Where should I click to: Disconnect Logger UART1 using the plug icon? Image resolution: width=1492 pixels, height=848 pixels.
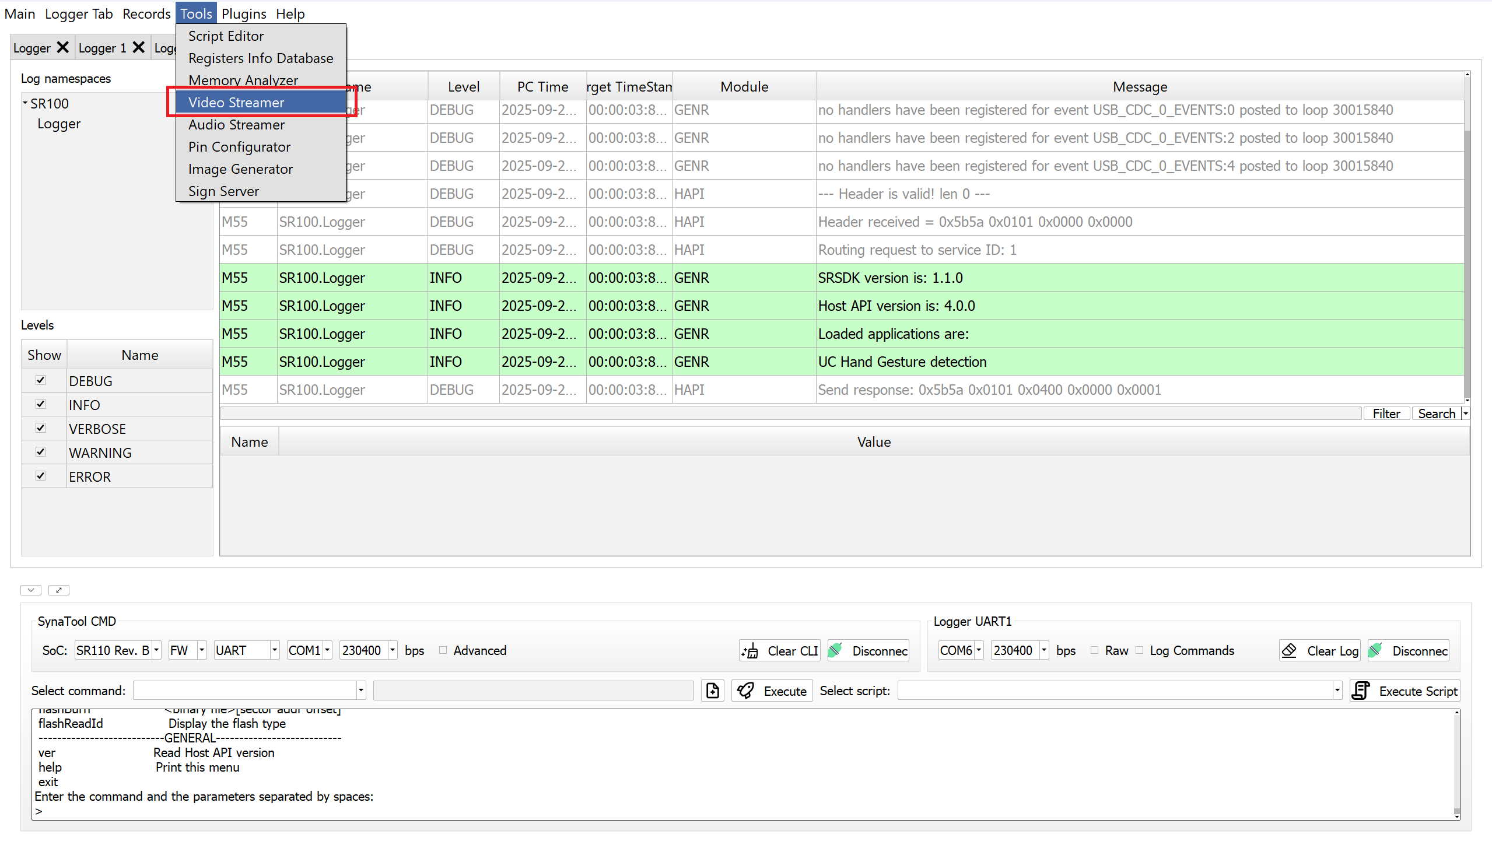1409,651
